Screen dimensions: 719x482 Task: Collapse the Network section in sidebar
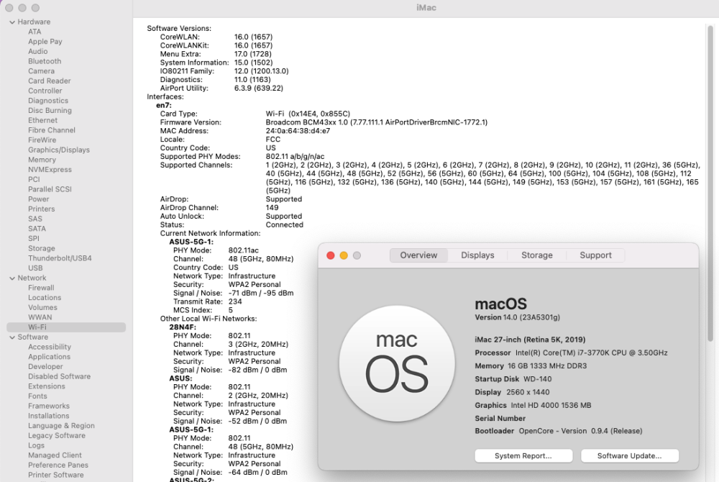click(12, 278)
